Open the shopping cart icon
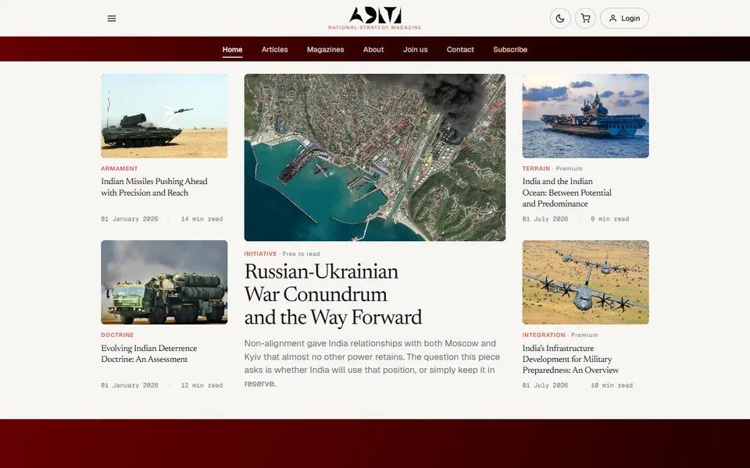The height and width of the screenshot is (468, 750). coord(585,19)
